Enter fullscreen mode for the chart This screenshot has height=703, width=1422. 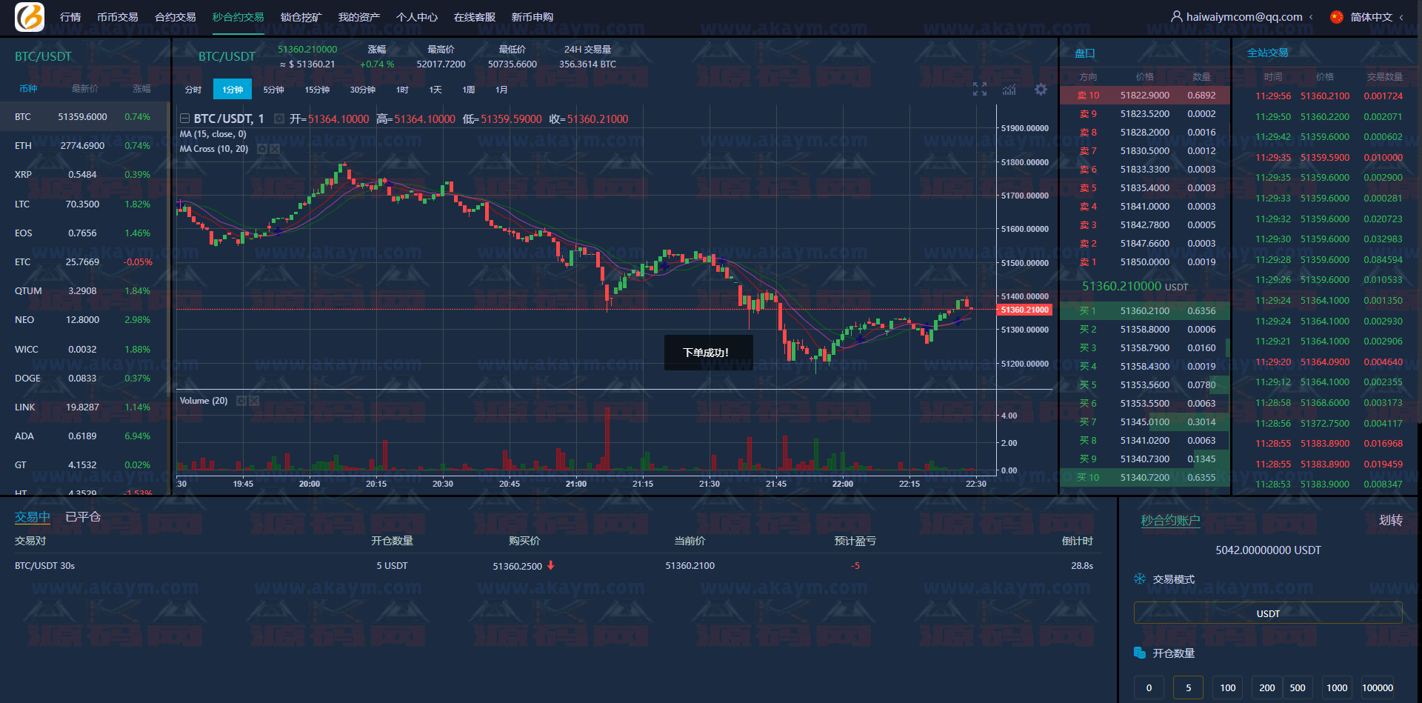click(x=979, y=90)
